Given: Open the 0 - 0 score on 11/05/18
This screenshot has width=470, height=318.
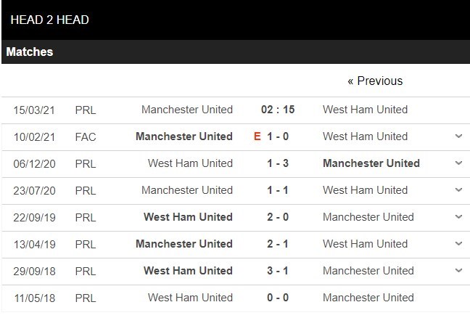Looking at the screenshot, I should point(278,298).
